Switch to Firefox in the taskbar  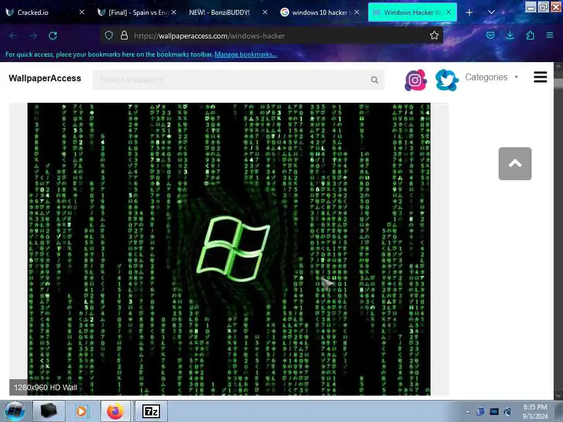tap(117, 411)
